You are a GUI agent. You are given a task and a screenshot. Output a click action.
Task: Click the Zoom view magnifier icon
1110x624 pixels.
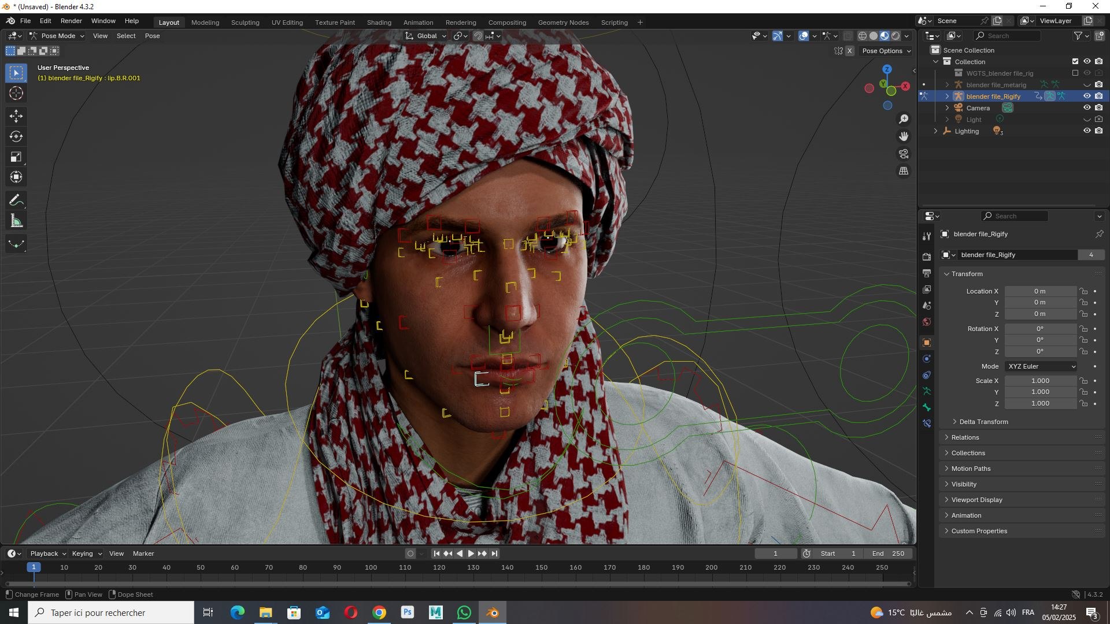click(904, 119)
